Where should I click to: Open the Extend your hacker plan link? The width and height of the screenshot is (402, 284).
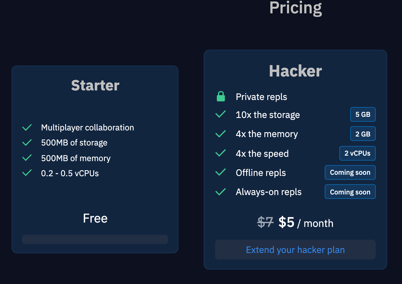(295, 250)
